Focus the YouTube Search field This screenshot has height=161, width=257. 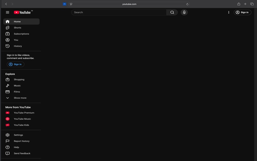(119, 12)
